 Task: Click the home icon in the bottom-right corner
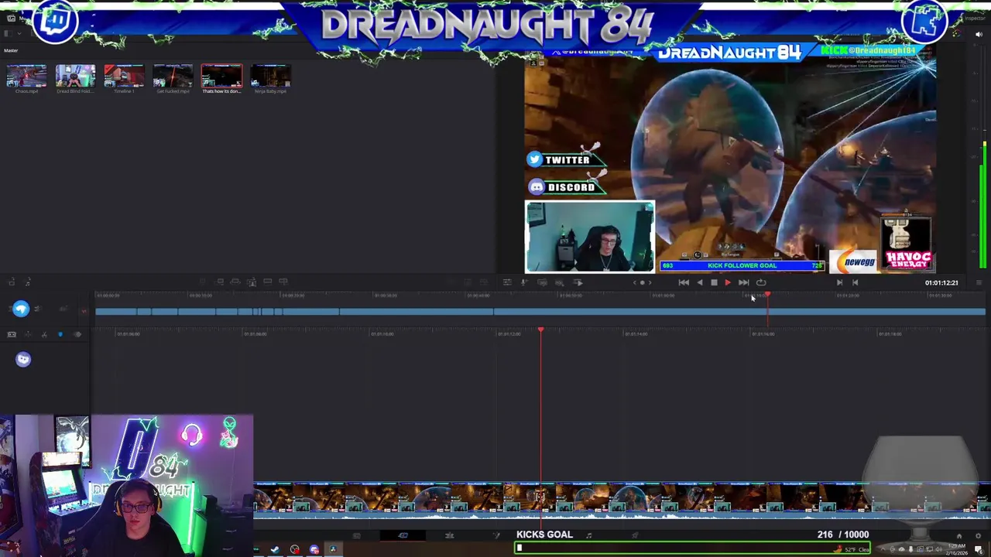pyautogui.click(x=958, y=535)
